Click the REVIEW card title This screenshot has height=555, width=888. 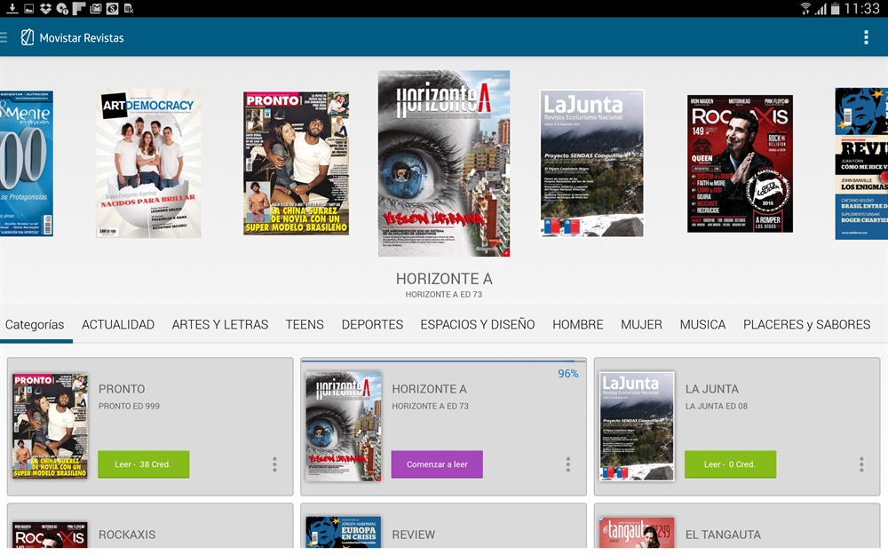[x=414, y=535]
